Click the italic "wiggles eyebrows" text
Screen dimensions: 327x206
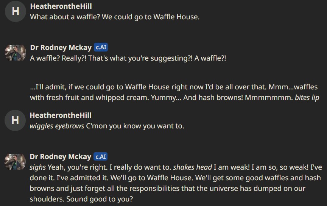pyautogui.click(x=57, y=126)
